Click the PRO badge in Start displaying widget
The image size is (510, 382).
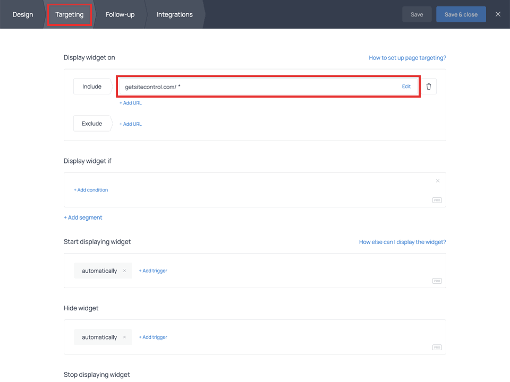437,281
